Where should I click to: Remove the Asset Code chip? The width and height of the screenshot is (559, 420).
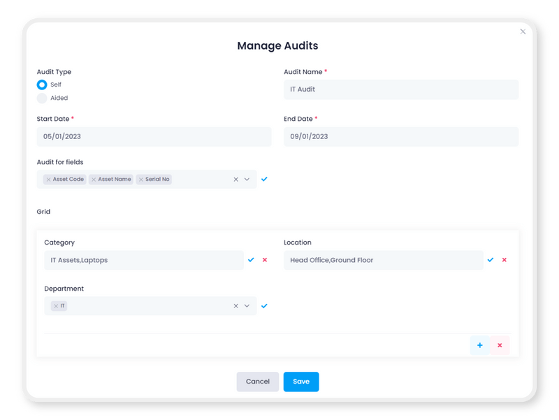pos(48,179)
